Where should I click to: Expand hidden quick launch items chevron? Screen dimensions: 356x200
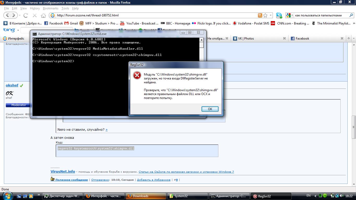[x=39, y=195]
